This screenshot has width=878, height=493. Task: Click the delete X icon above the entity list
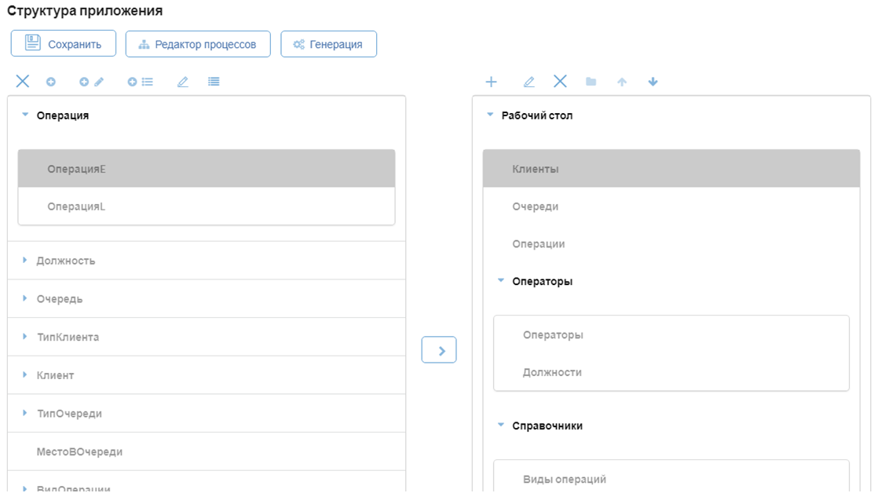(x=23, y=82)
